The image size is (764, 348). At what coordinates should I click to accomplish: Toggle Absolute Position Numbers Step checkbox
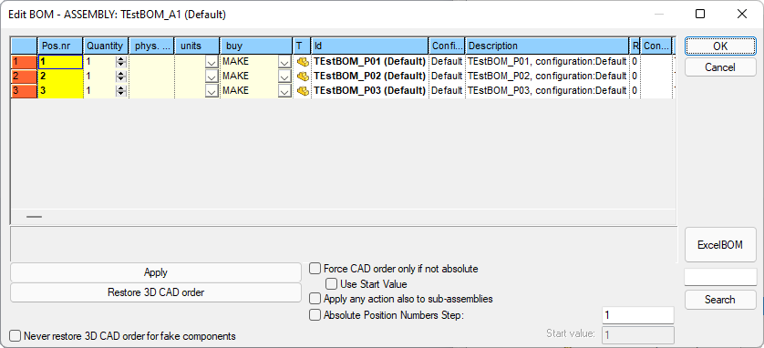click(315, 315)
